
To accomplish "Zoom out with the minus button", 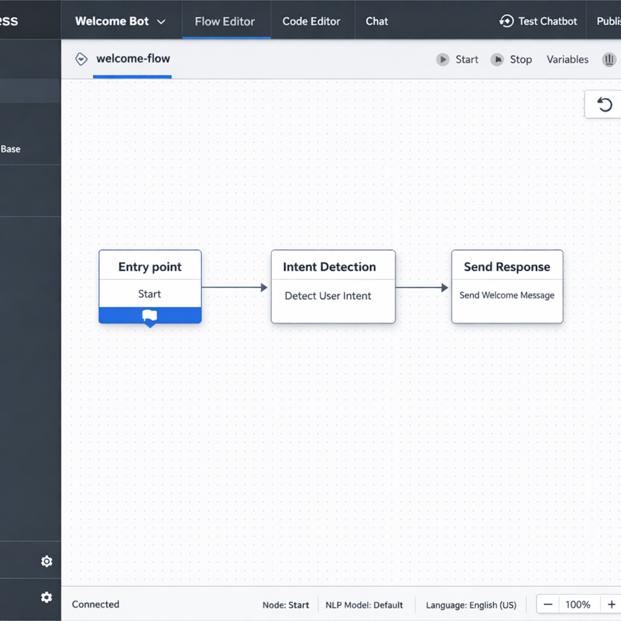I will click(x=548, y=605).
